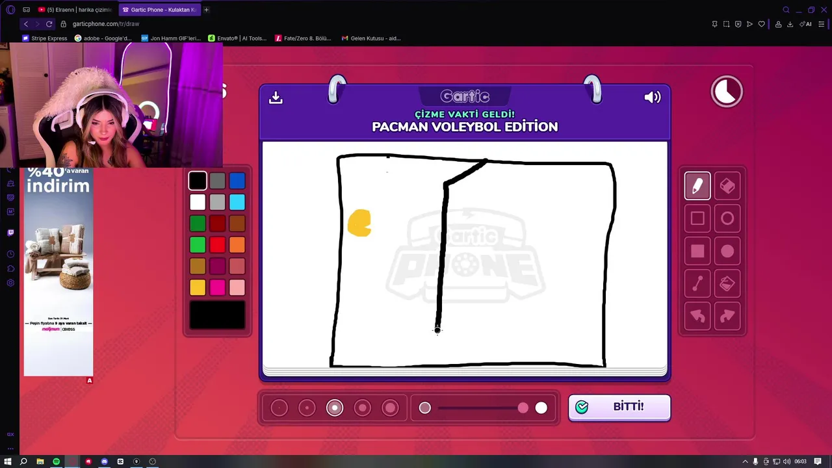
Task: Select the line tool
Action: [697, 283]
